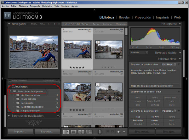The image size is (189, 140).
Task: Click Colecciones inteligentes set folder icon
Action: tap(14, 91)
